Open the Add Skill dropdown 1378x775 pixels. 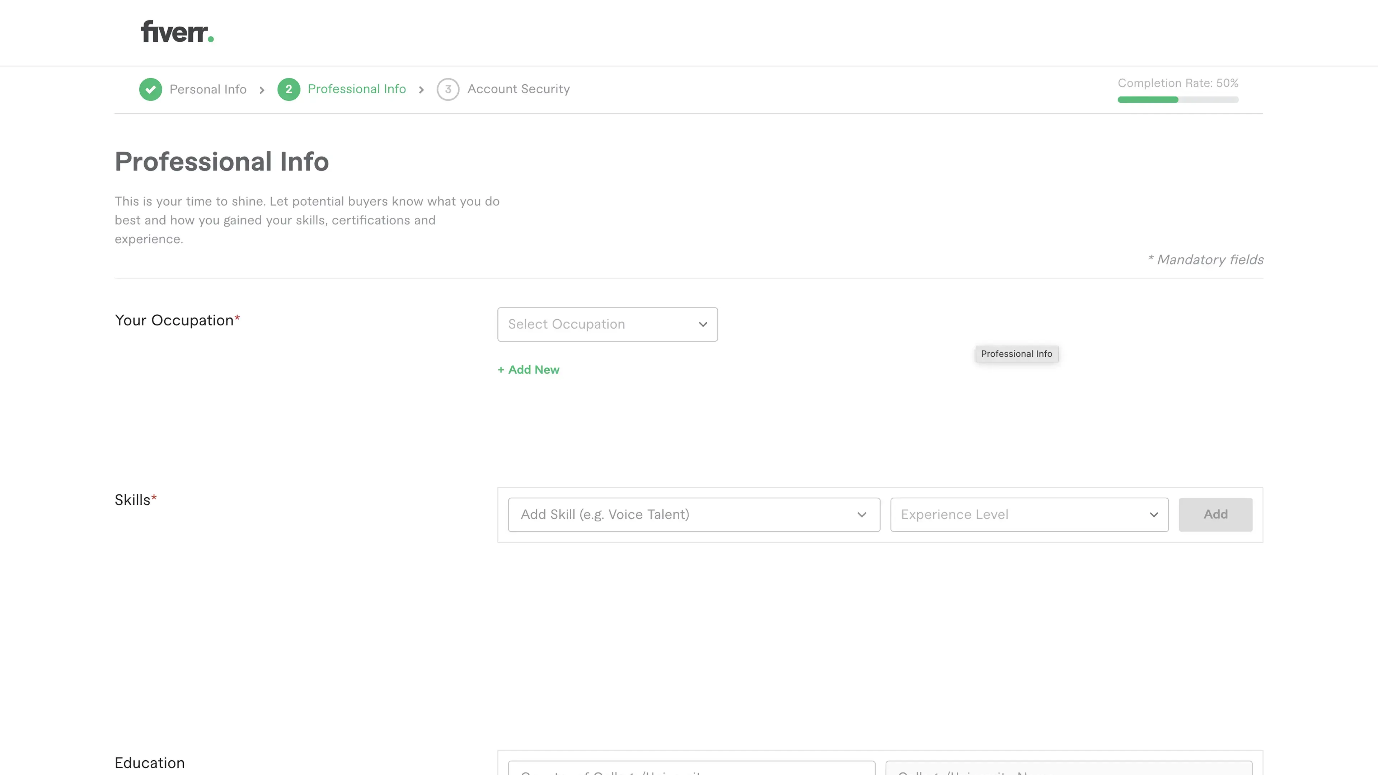(693, 515)
